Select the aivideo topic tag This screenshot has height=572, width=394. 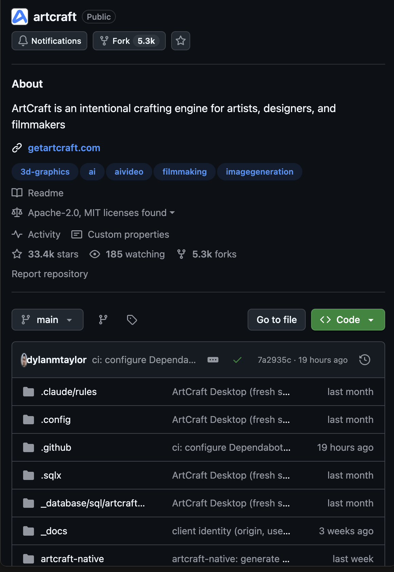point(129,172)
